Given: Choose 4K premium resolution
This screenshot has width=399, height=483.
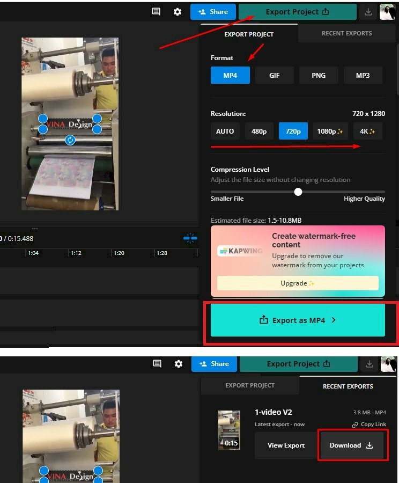Looking at the screenshot, I should click(367, 131).
